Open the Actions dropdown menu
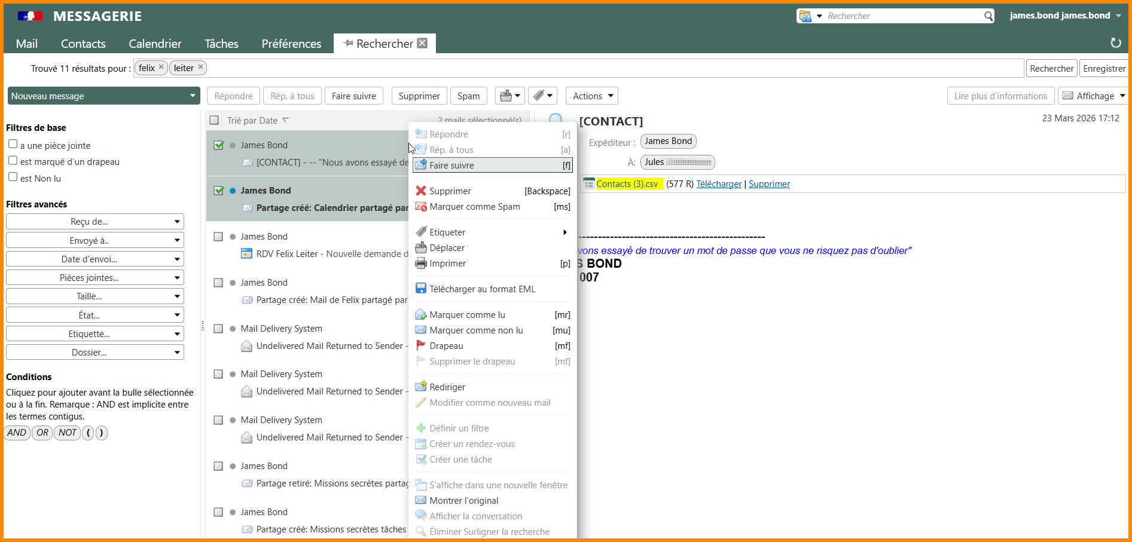The height and width of the screenshot is (542, 1132). click(x=592, y=96)
